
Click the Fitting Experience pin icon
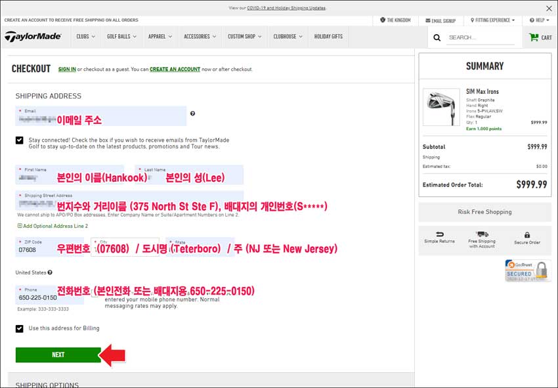tap(472, 20)
